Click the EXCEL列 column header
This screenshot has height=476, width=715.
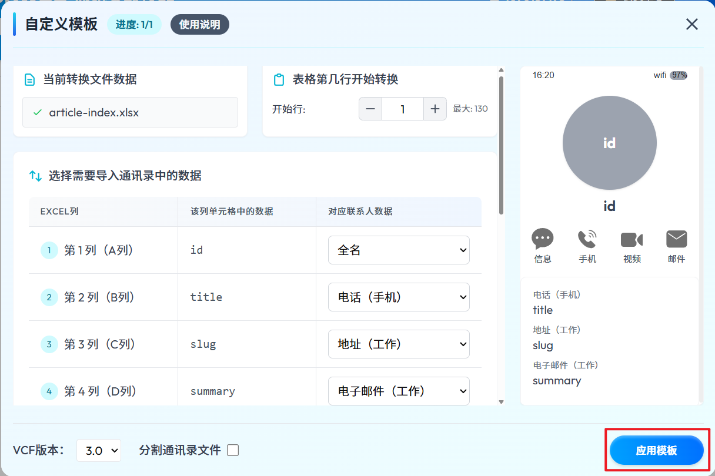[x=59, y=211]
